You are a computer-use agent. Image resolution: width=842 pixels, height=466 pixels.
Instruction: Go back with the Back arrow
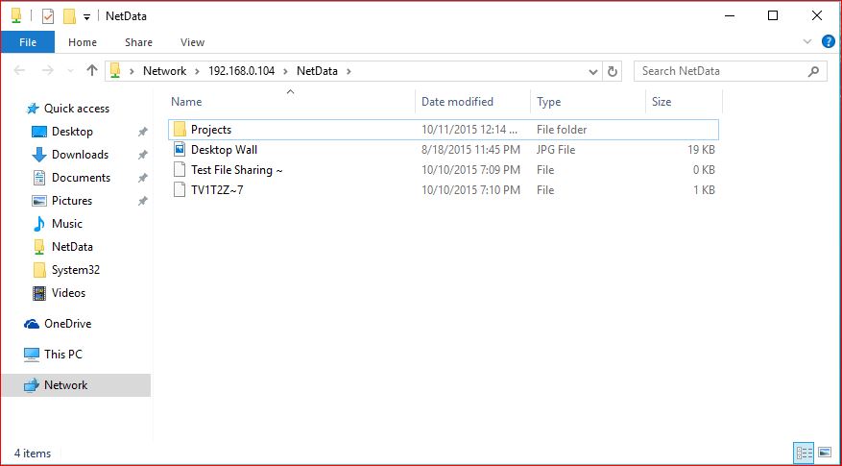pyautogui.click(x=19, y=70)
